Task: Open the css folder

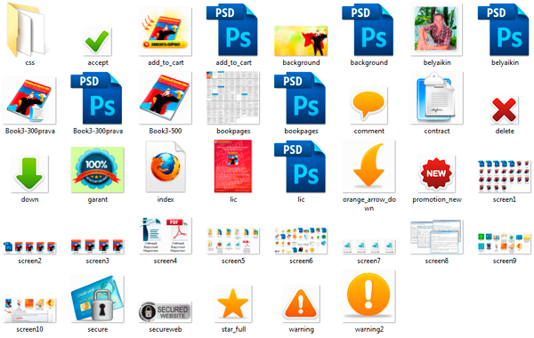Action: tap(28, 29)
